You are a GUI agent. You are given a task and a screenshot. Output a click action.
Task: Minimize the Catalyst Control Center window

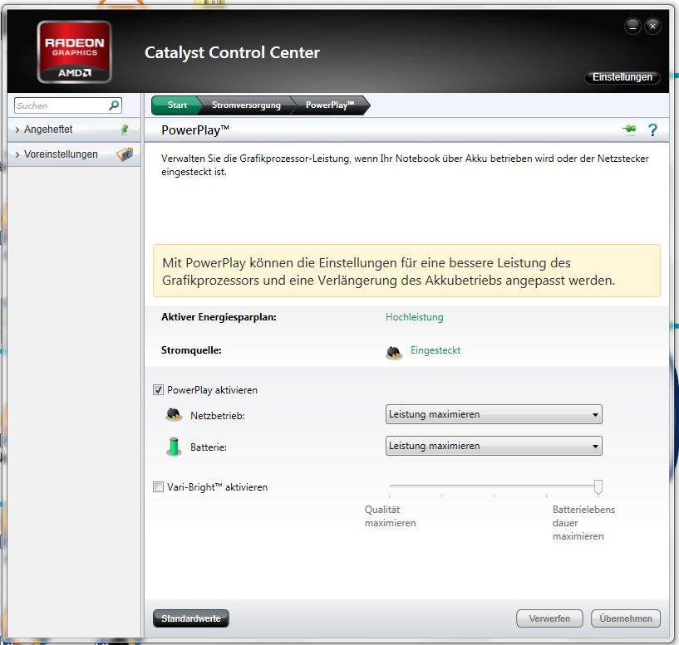pos(632,27)
